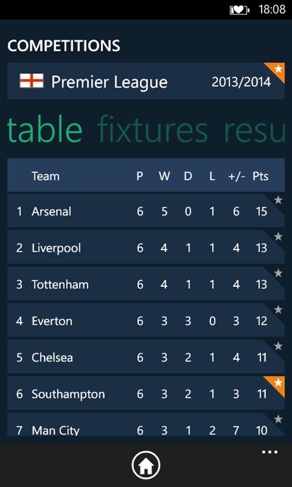Viewport: 292px width, 487px height.
Task: Unfavorite Southampton's orange star
Action: click(279, 382)
